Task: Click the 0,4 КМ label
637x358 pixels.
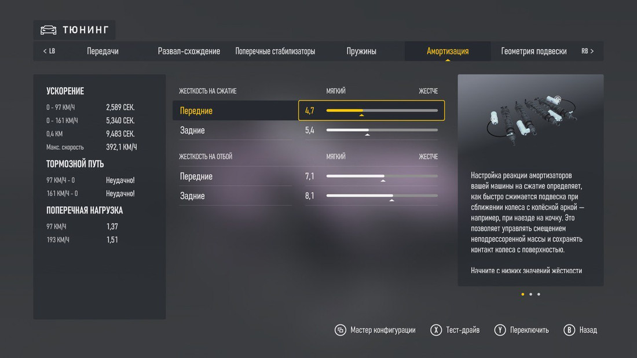Action: 54,134
